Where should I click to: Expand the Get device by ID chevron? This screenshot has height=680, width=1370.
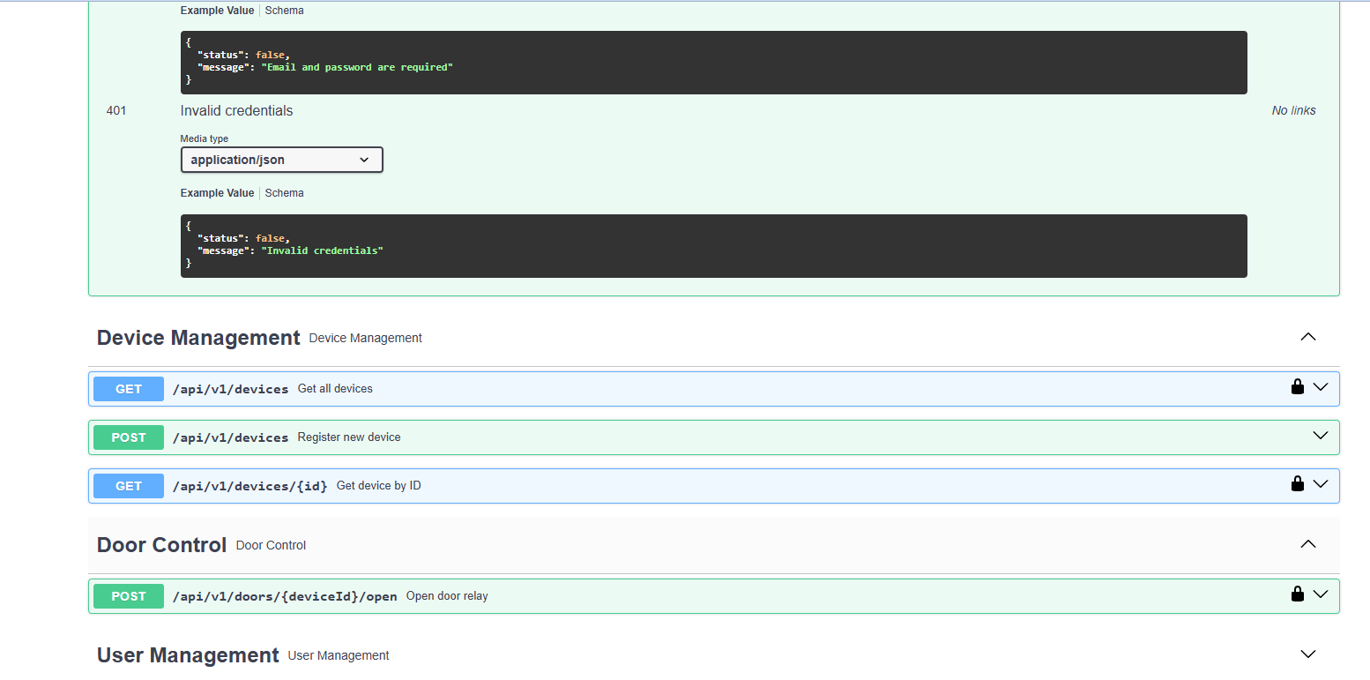1320,484
